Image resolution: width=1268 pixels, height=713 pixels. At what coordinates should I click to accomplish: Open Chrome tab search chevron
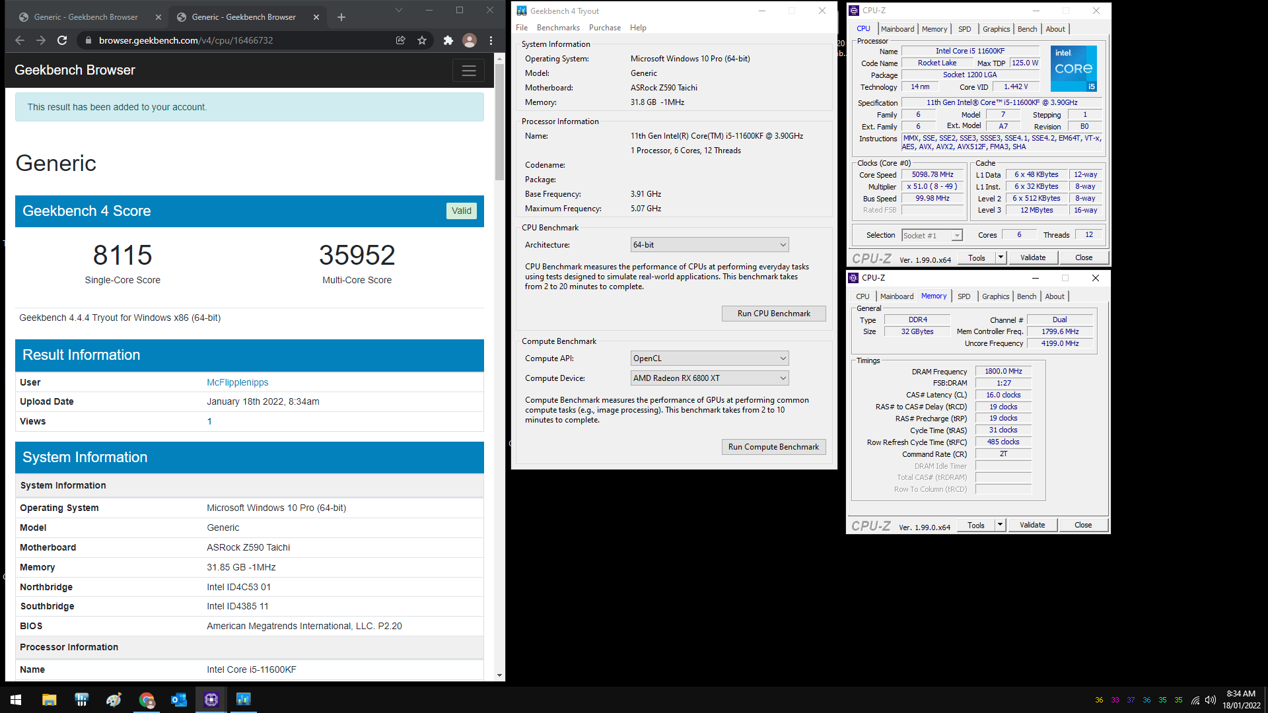coord(398,10)
